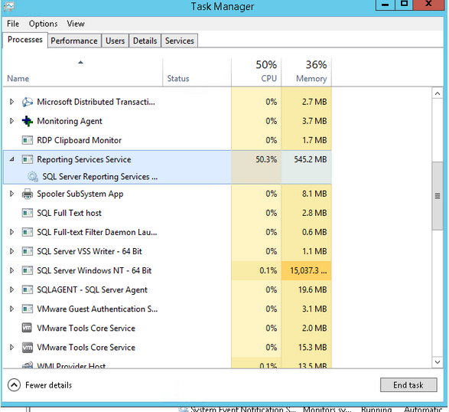Click the Spooler SubSystem App printer icon
The height and width of the screenshot is (412, 449).
click(28, 194)
